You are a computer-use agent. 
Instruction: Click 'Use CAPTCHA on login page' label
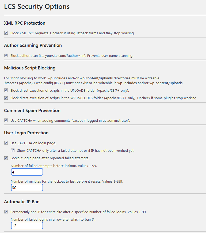click(33, 143)
